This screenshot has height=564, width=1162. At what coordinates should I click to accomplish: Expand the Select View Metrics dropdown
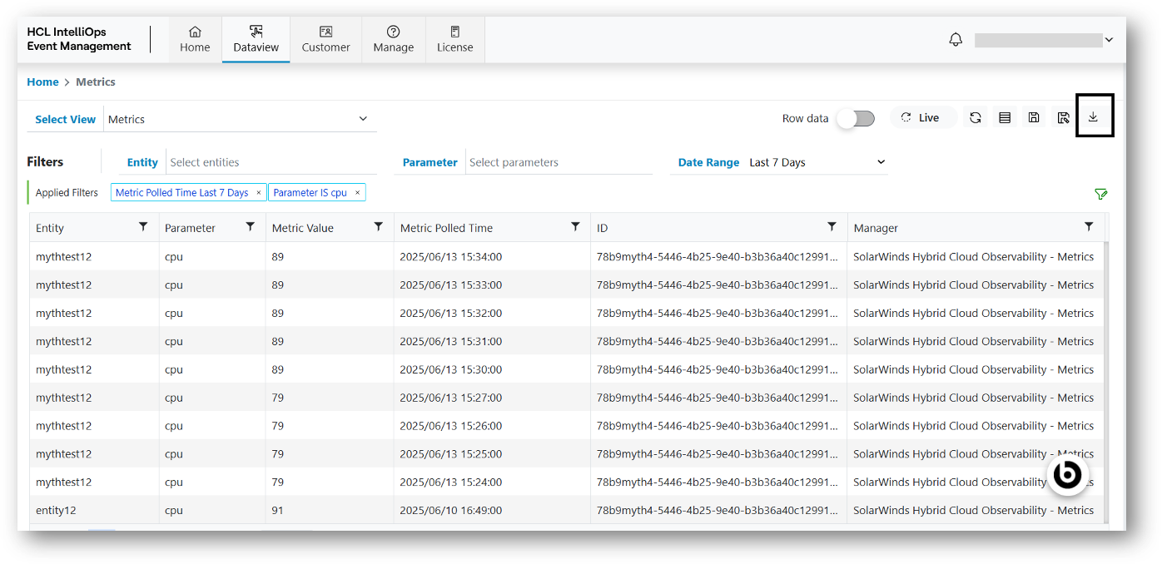point(363,119)
